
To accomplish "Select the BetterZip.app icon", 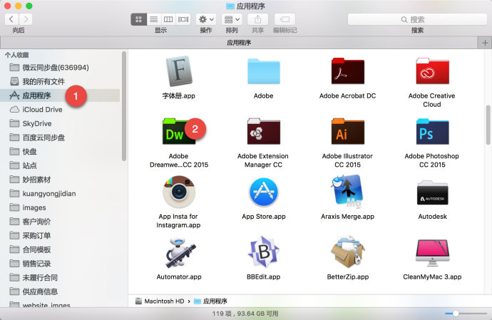I will tap(348, 252).
